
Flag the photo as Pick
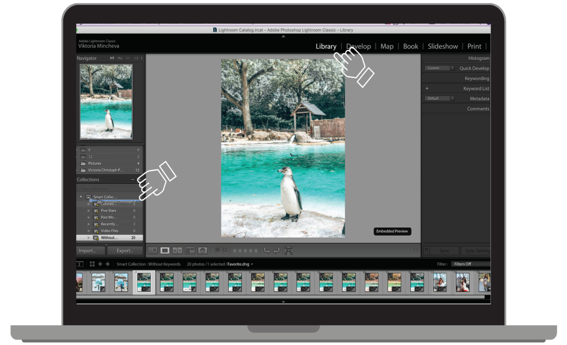coord(217,250)
